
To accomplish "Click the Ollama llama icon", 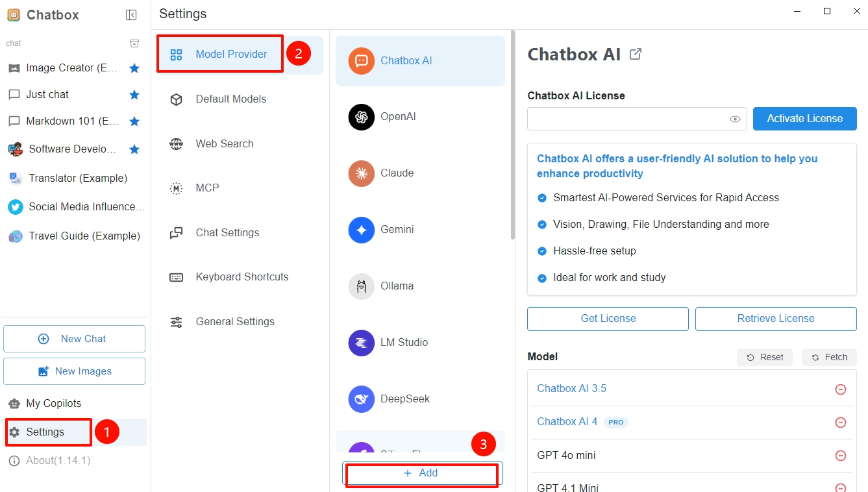I will click(x=362, y=286).
